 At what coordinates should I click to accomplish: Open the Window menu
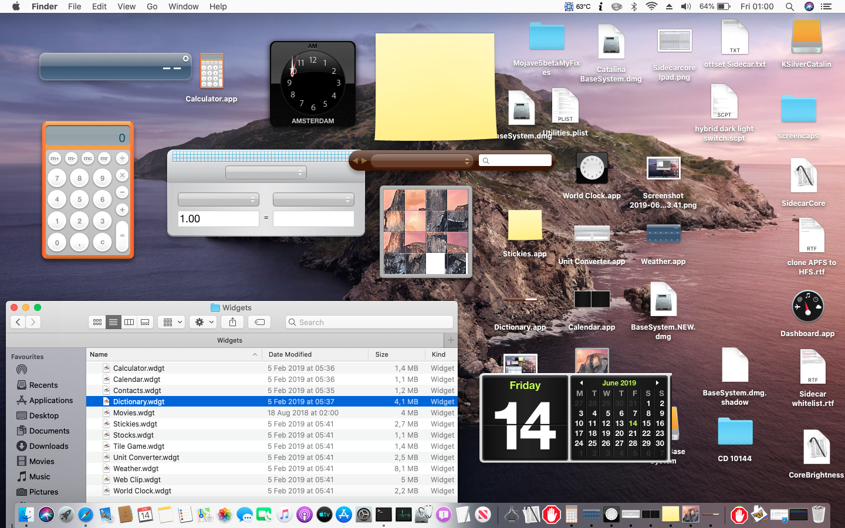tap(184, 6)
